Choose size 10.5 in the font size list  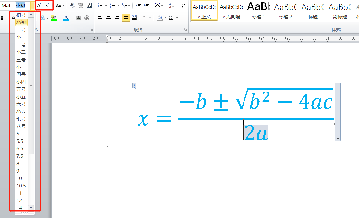(x=21, y=186)
